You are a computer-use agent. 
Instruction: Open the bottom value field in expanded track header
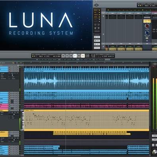pos(14,79)
